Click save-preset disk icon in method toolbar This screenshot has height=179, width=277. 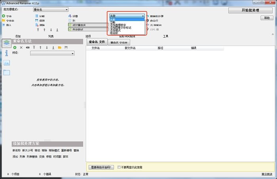pos(66,48)
